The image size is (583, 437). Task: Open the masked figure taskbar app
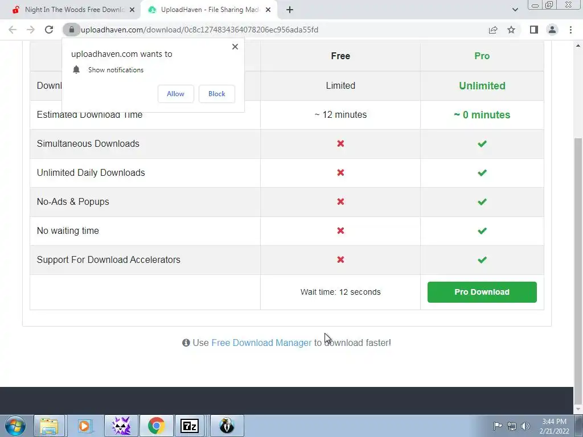(x=227, y=426)
